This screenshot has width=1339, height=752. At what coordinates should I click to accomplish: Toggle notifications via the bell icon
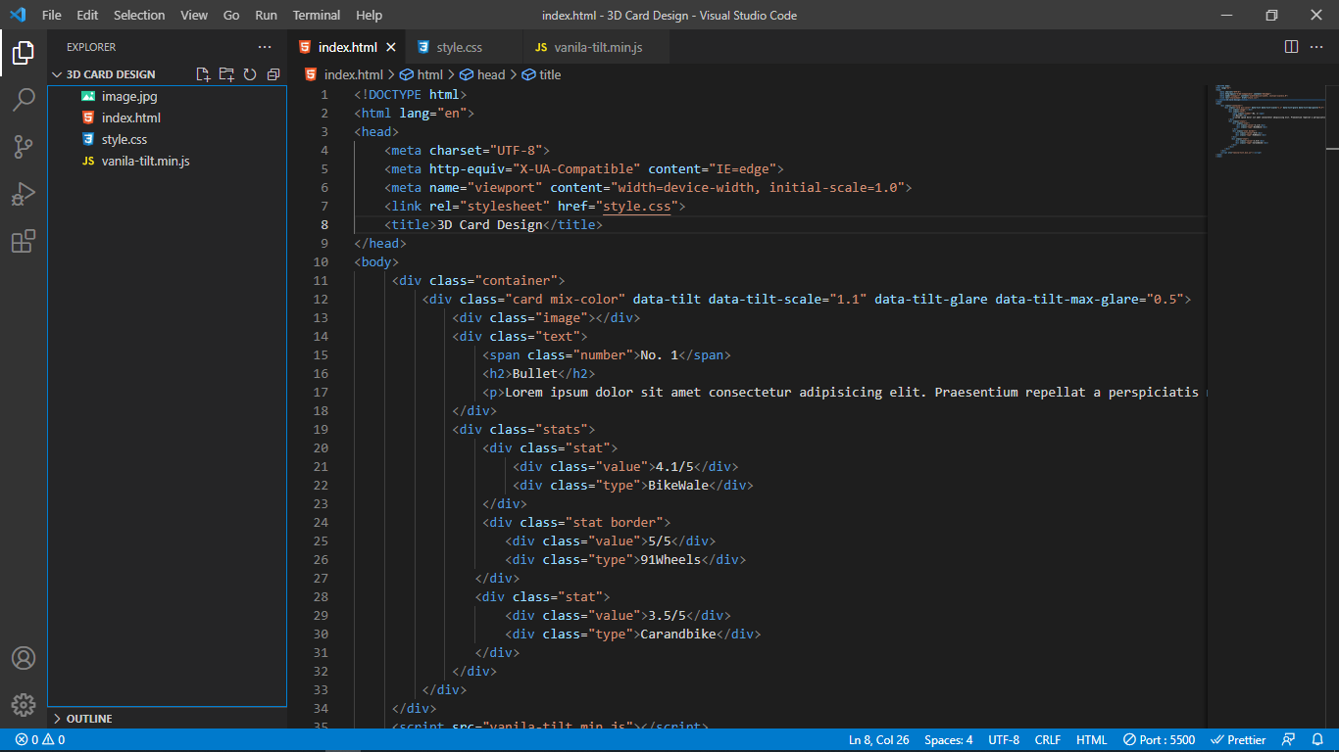pyautogui.click(x=1317, y=739)
